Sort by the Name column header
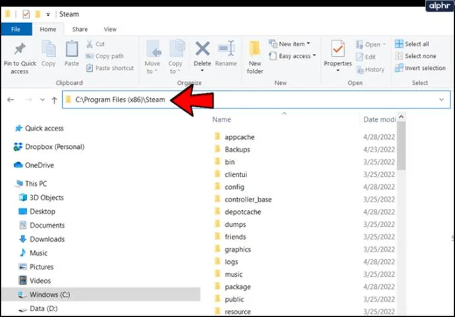This screenshot has width=455, height=317. tap(221, 119)
